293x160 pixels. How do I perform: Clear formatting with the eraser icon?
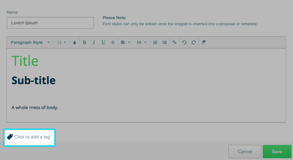click(204, 42)
